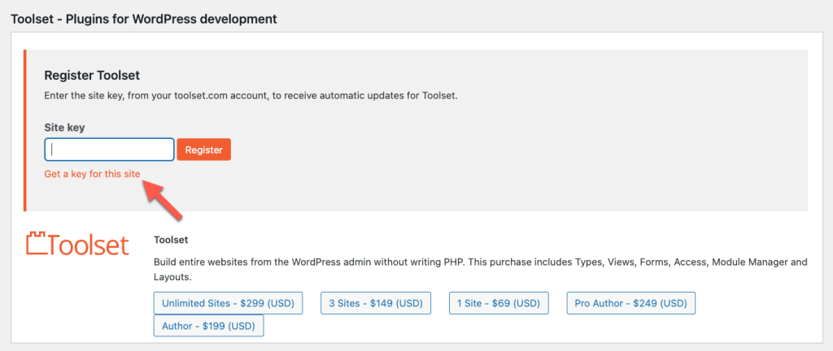Screen dimensions: 833x351
Task: Click the Site key input field
Action: [110, 149]
